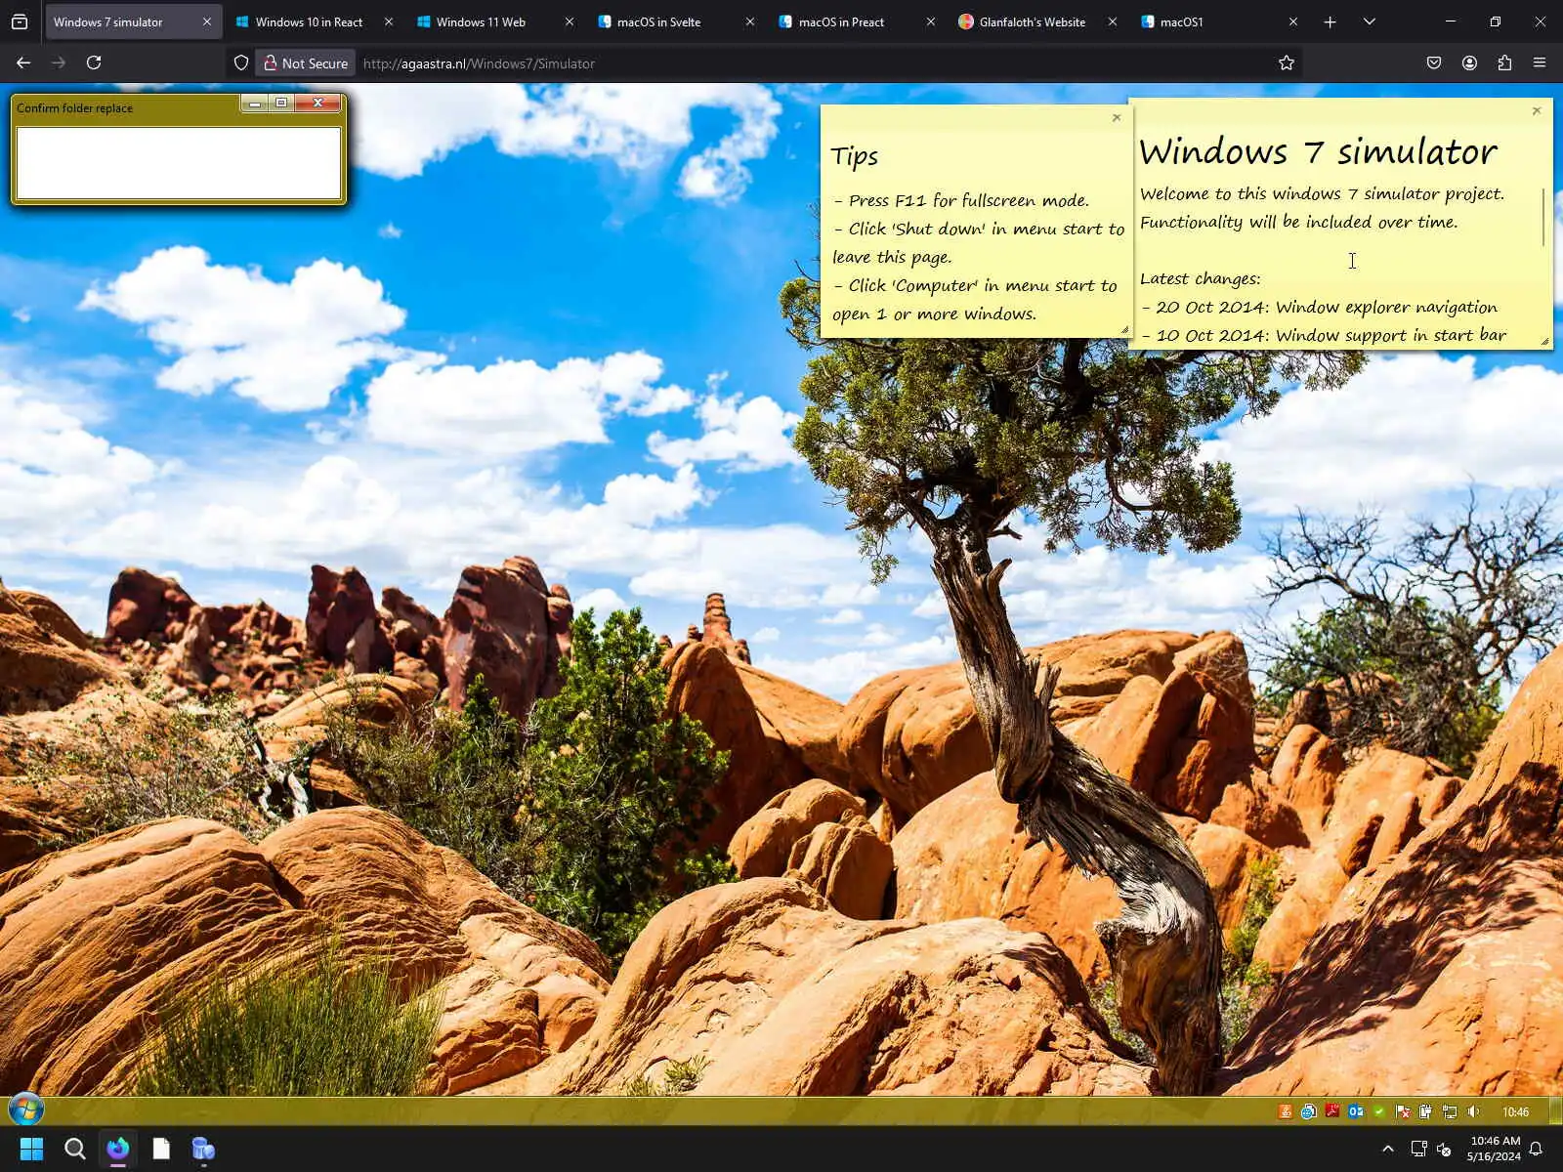Click the power plug battery tray icon

coord(1425,1111)
